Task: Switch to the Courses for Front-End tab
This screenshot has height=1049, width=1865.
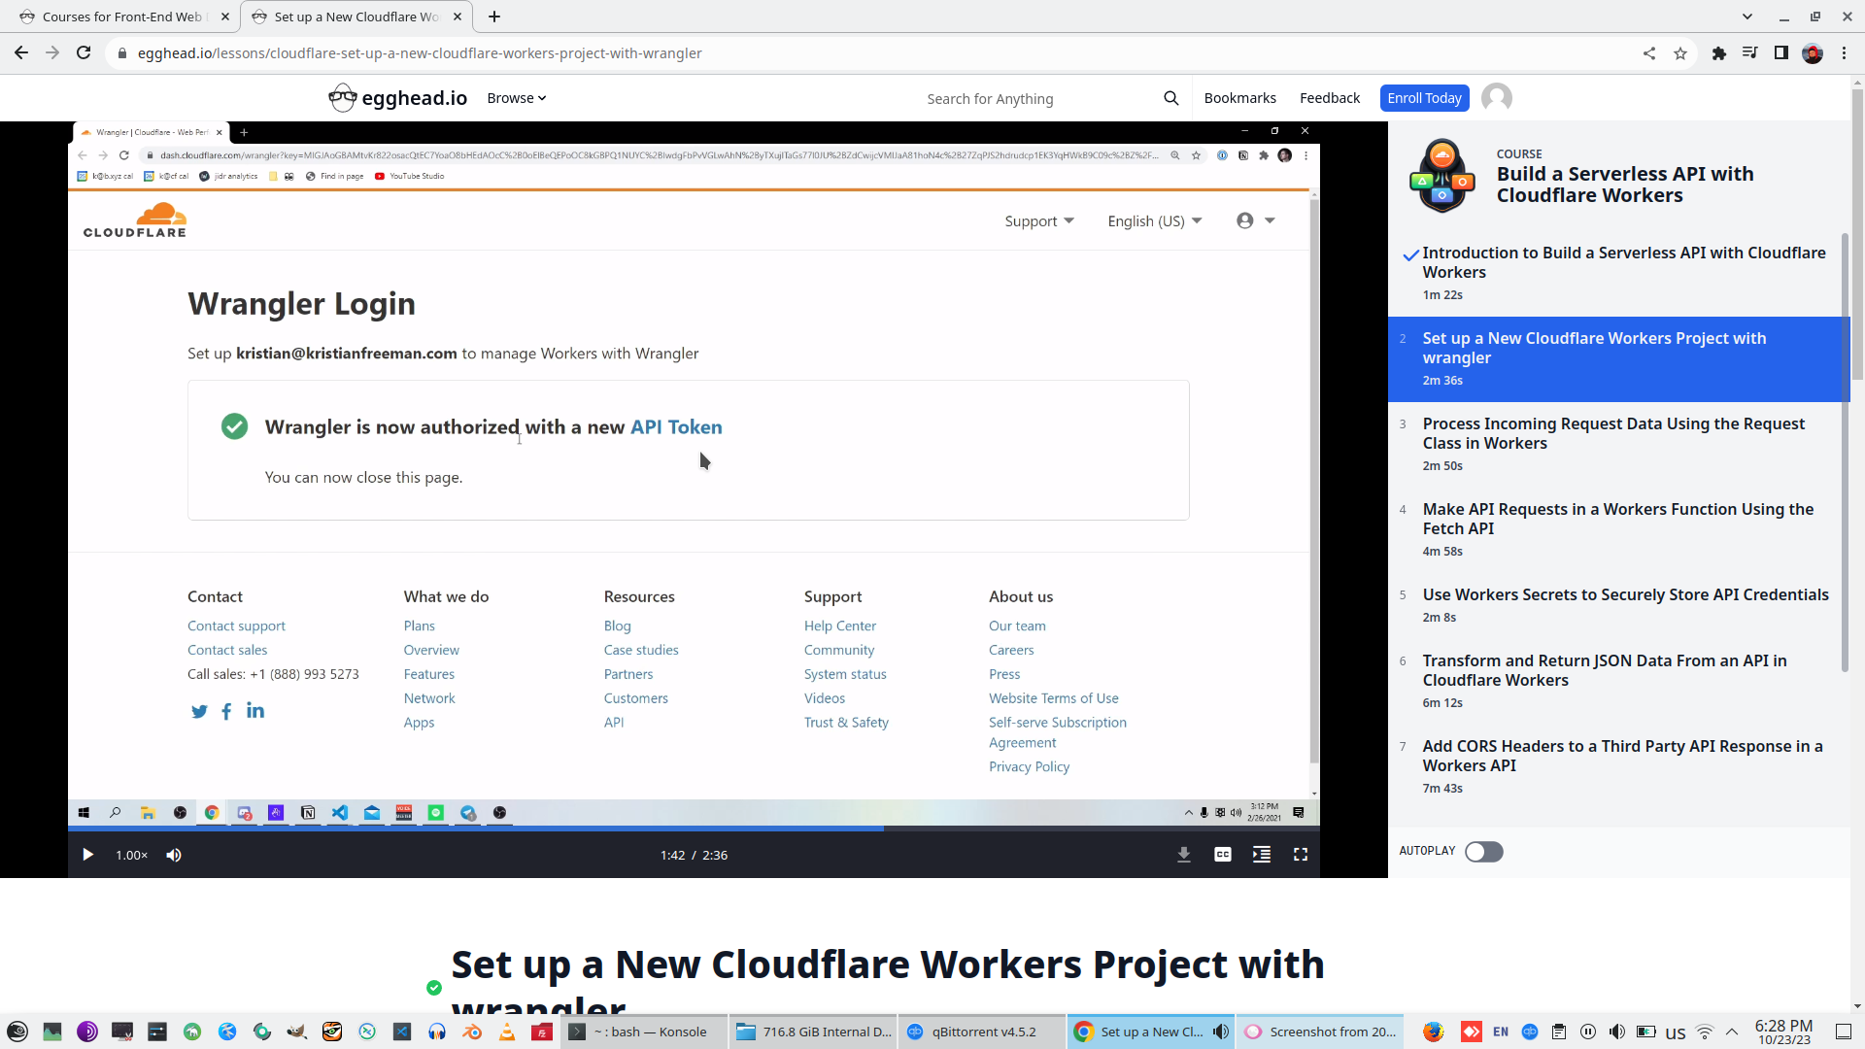Action: [121, 17]
